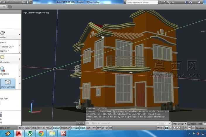Click the Action Center flag in system tray

[x=194, y=134]
